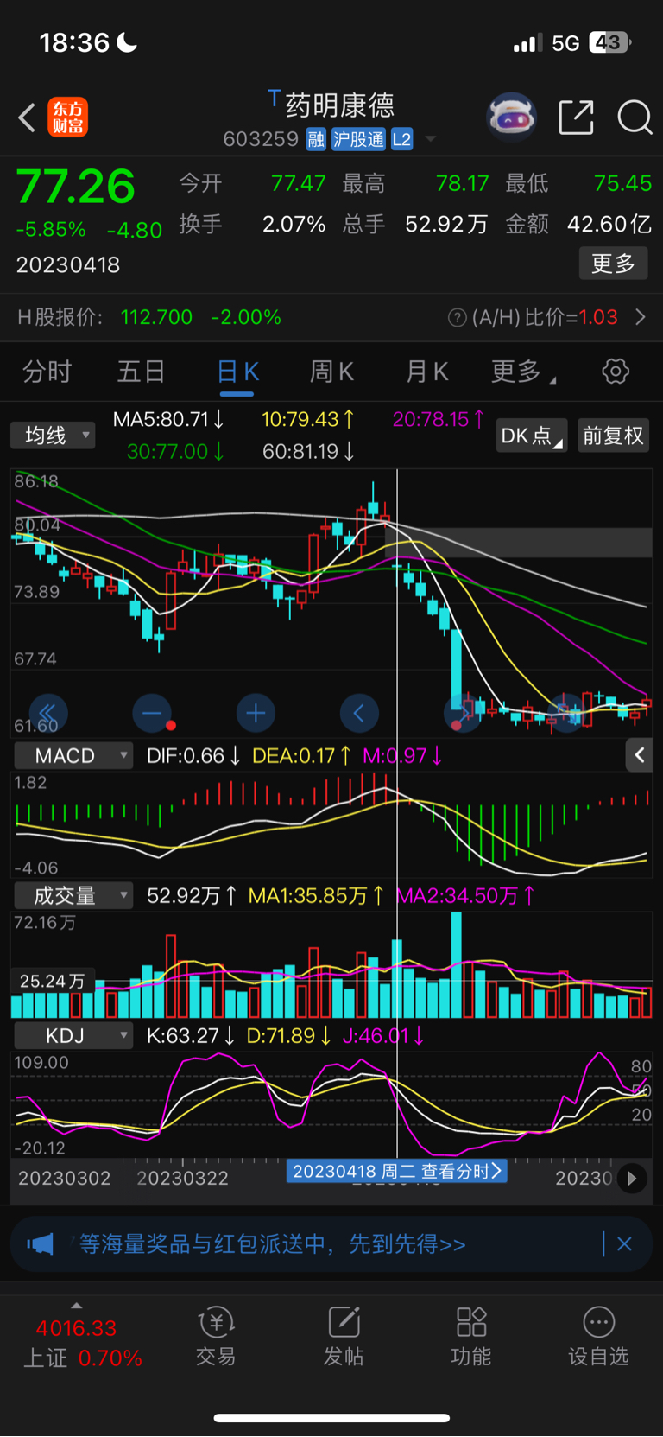Image resolution: width=663 pixels, height=1437 pixels.
Task: Open the robot assistant avatar
Action: (512, 117)
